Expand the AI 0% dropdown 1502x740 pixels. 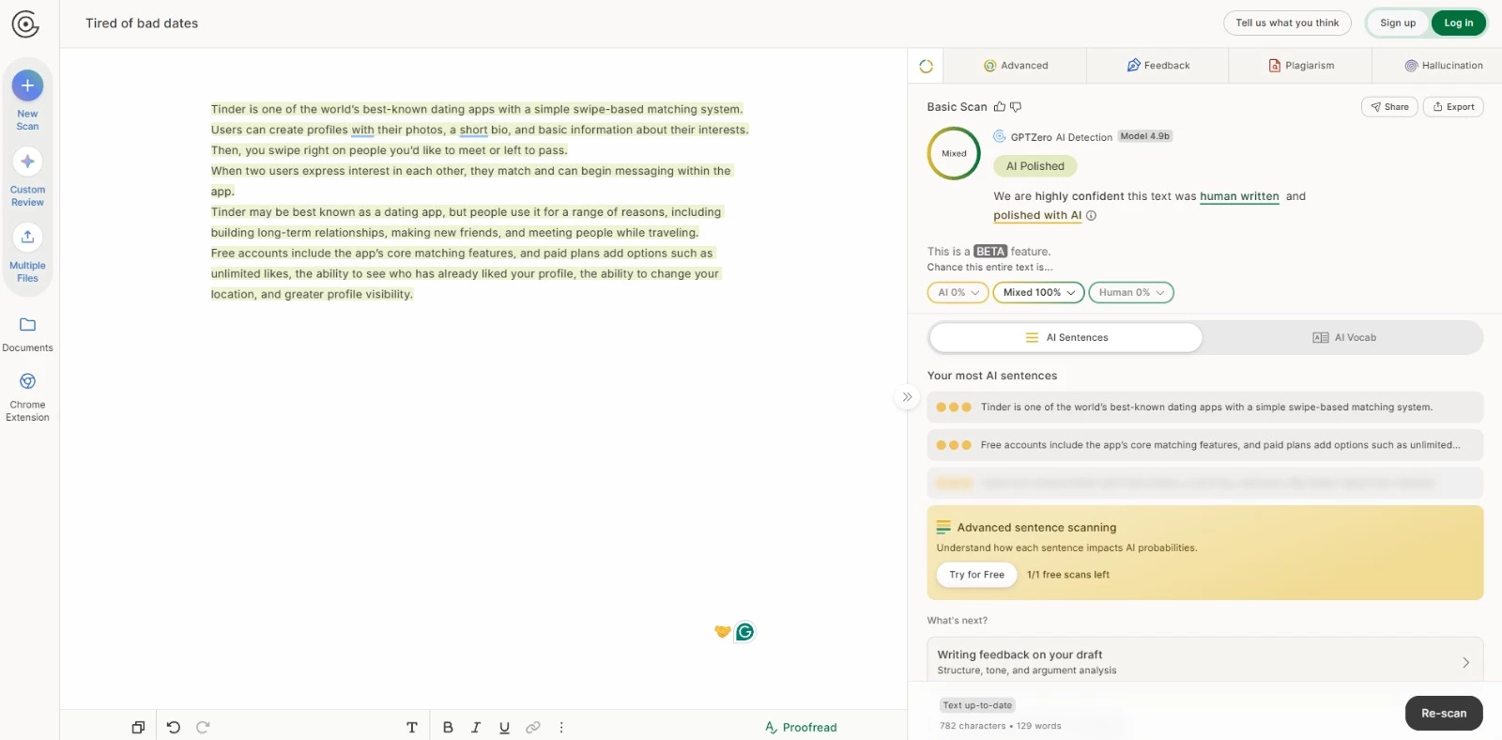tap(958, 293)
